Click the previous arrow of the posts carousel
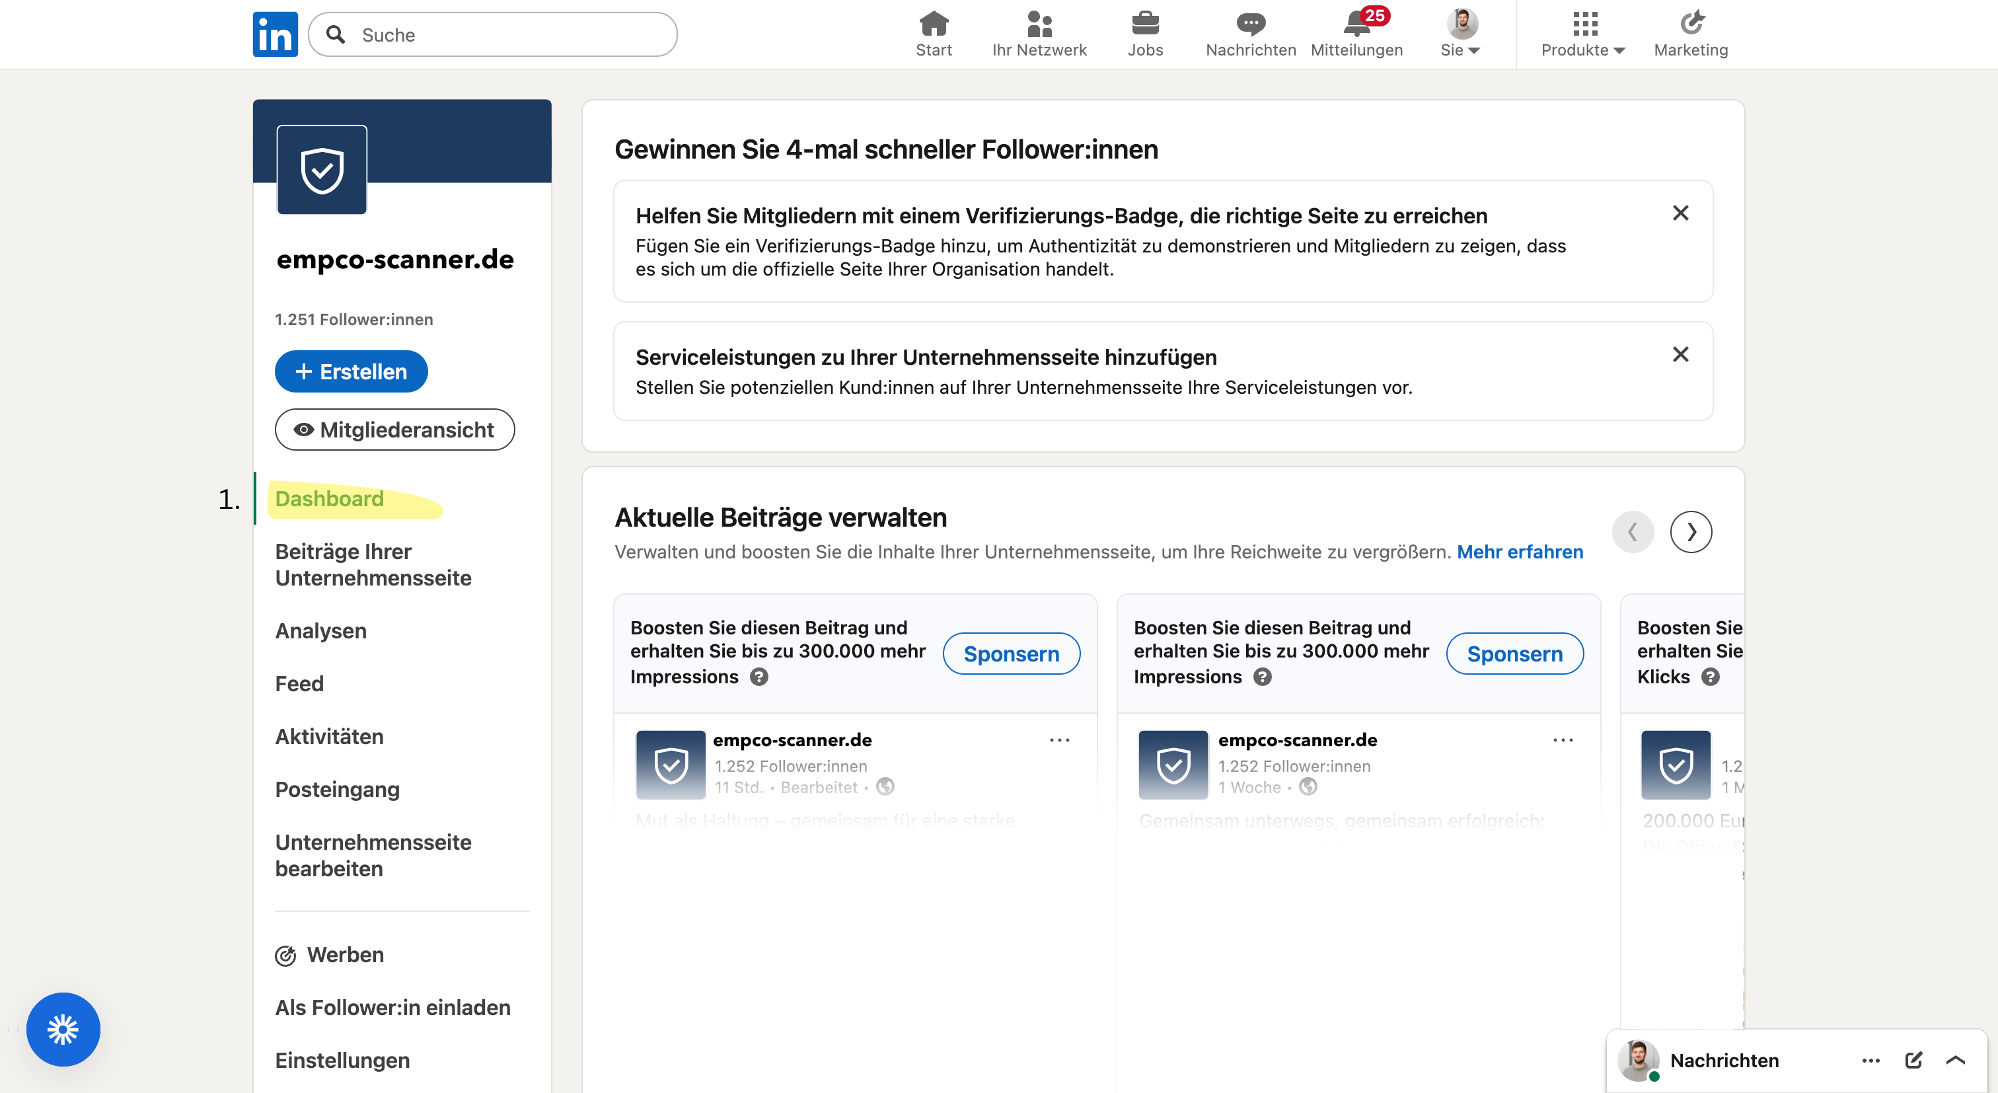 1633,531
